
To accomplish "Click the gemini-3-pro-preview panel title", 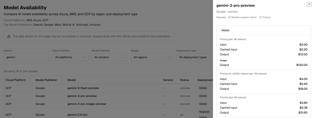I will point(235,5).
